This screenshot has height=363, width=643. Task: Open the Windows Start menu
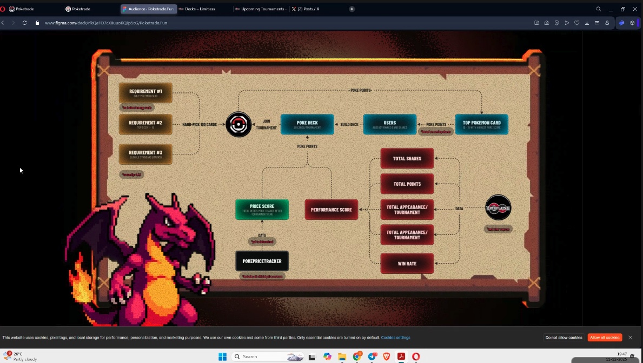223,357
